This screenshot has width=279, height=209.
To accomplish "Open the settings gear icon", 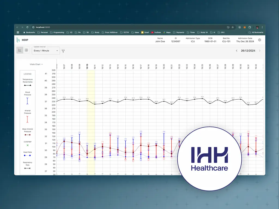I will tap(260, 40).
